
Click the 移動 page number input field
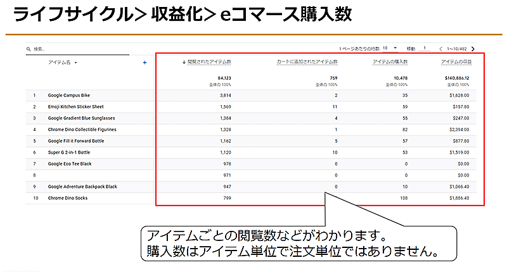(424, 49)
